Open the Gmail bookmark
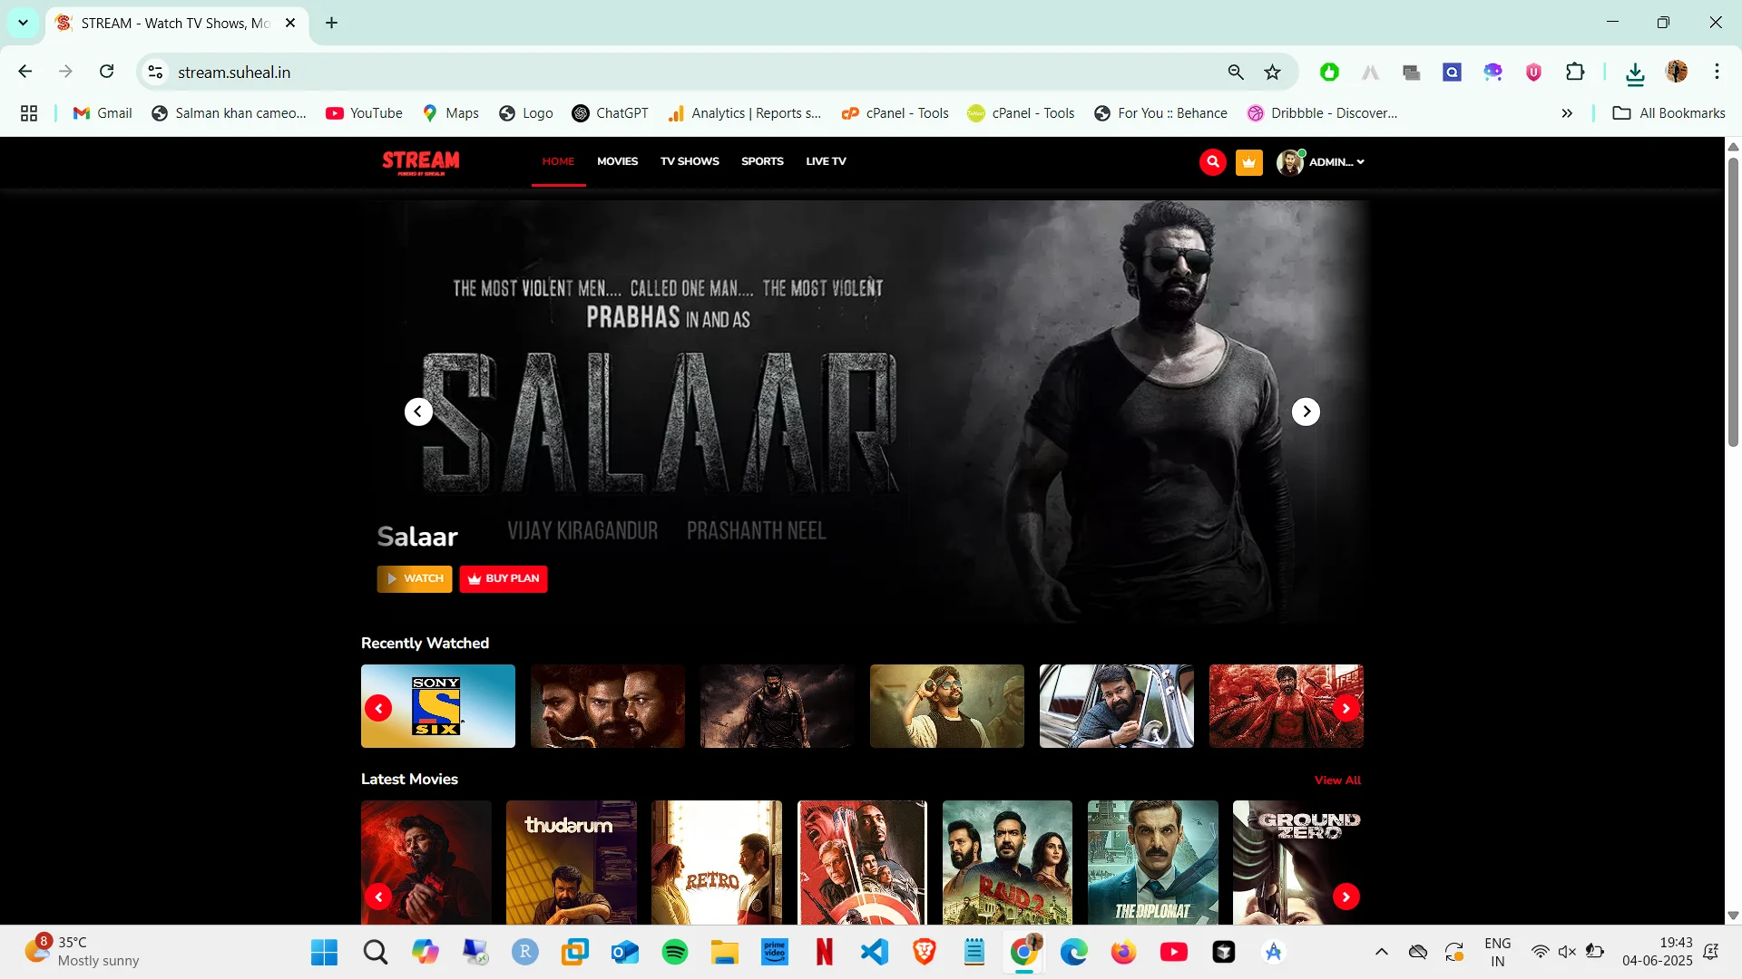This screenshot has height=979, width=1742. point(103,113)
